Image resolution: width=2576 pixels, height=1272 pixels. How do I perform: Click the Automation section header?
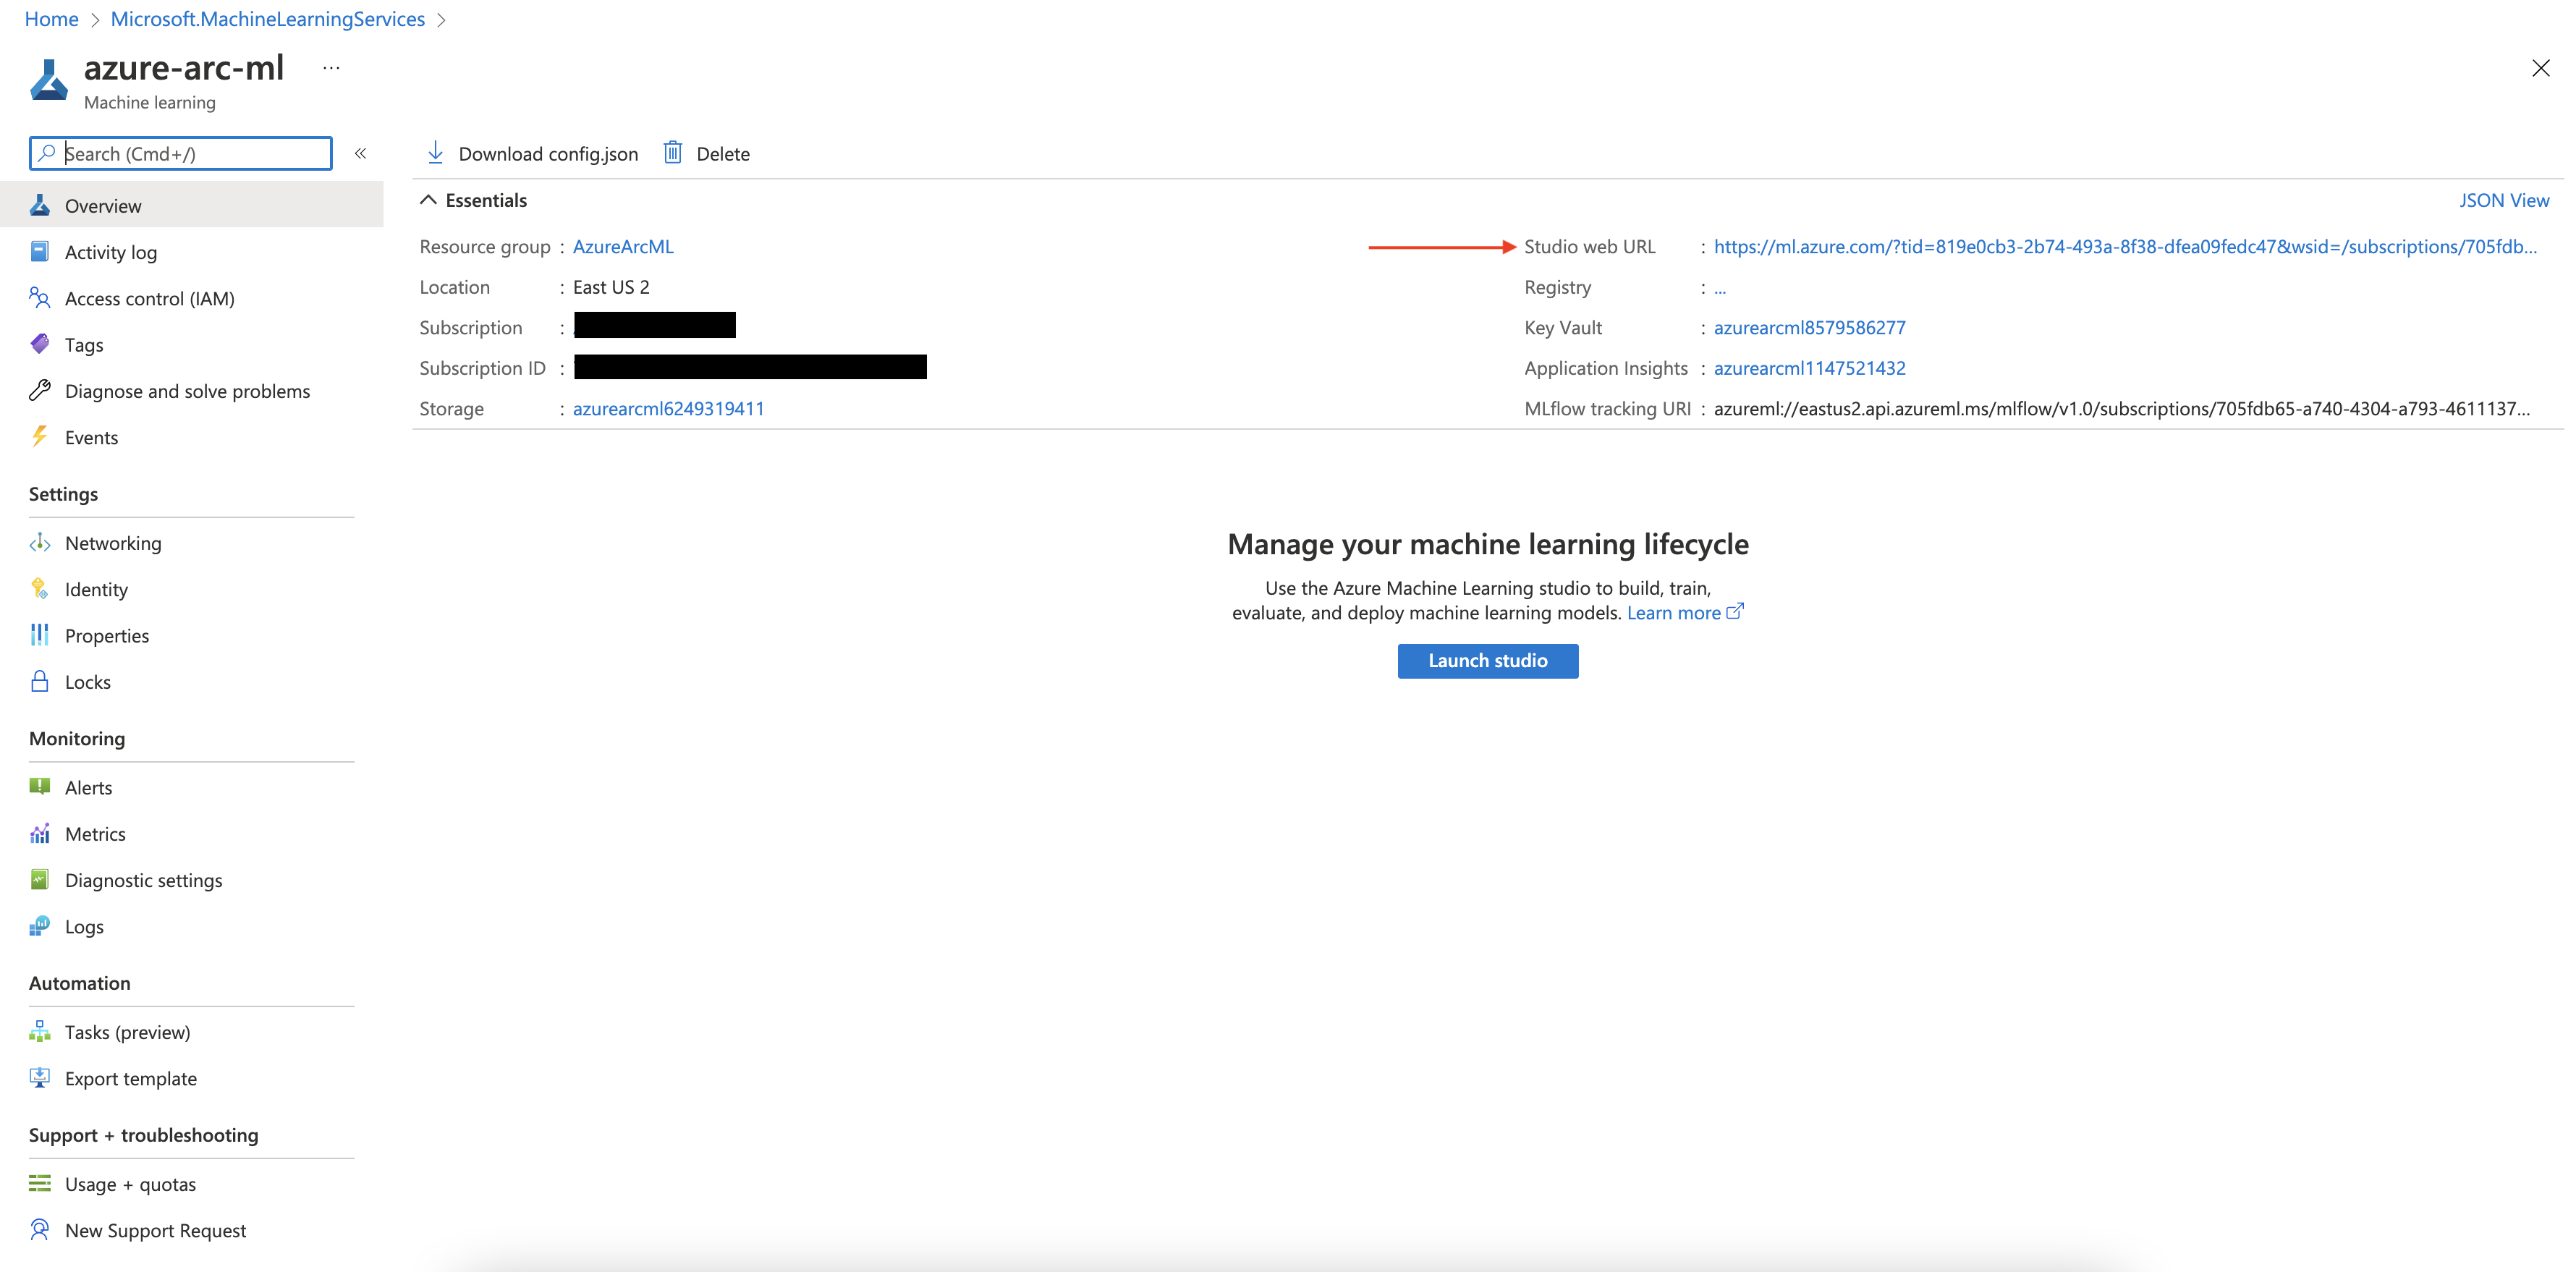point(80,983)
